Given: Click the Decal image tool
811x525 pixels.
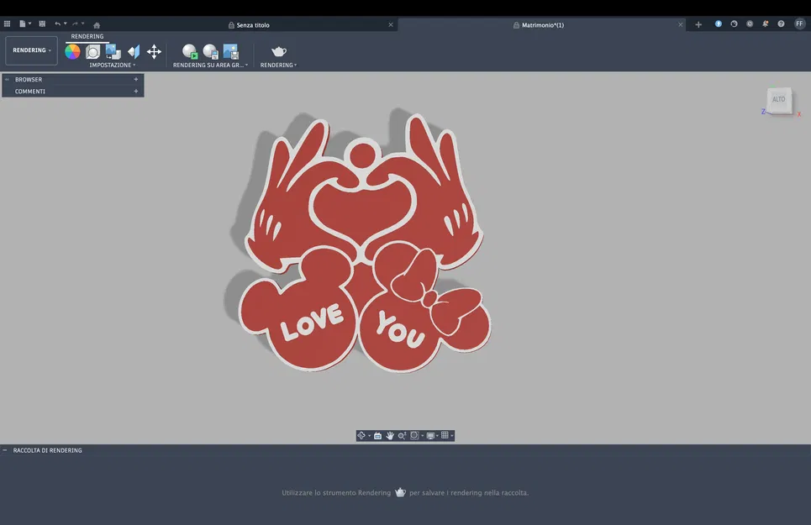Looking at the screenshot, I should (113, 51).
